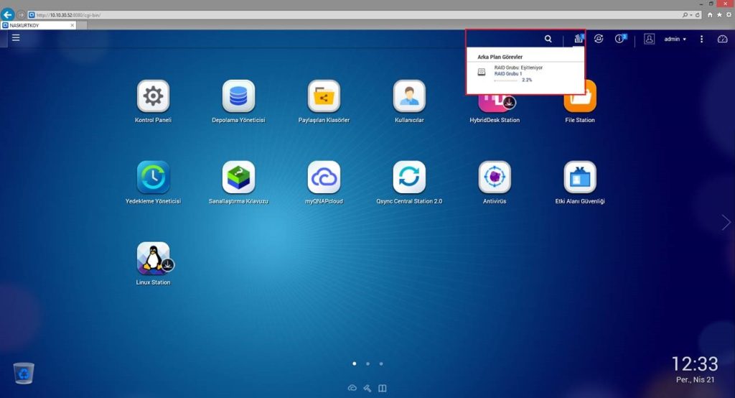Open the browser favorites star

tap(719, 15)
